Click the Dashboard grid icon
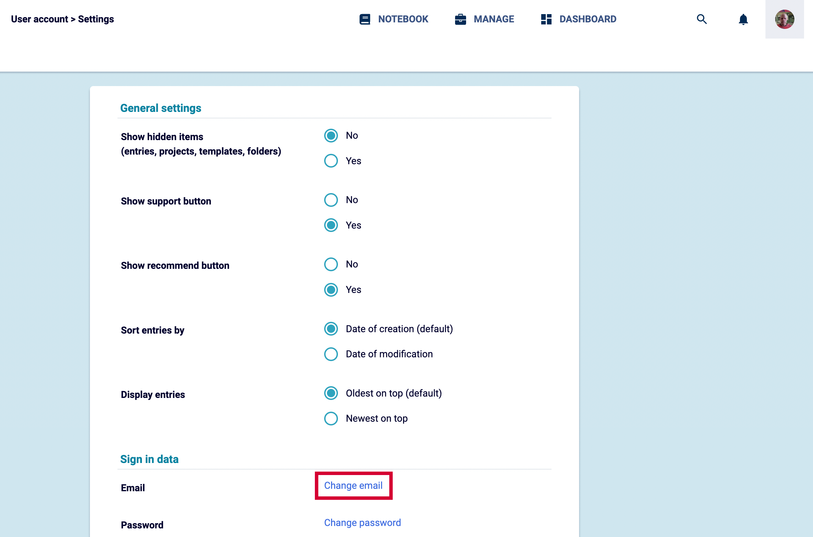The height and width of the screenshot is (537, 813). pos(546,19)
